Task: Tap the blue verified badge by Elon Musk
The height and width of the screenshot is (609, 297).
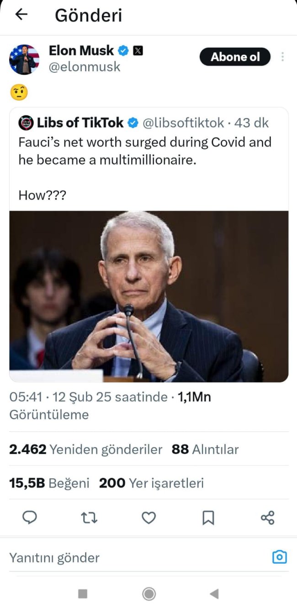Action: [123, 50]
